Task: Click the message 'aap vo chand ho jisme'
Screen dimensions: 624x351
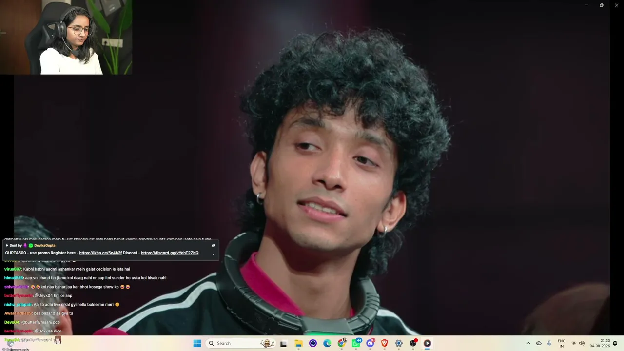Action: pos(96,278)
